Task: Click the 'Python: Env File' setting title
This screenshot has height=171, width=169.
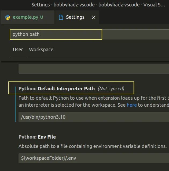Action: click(x=37, y=137)
